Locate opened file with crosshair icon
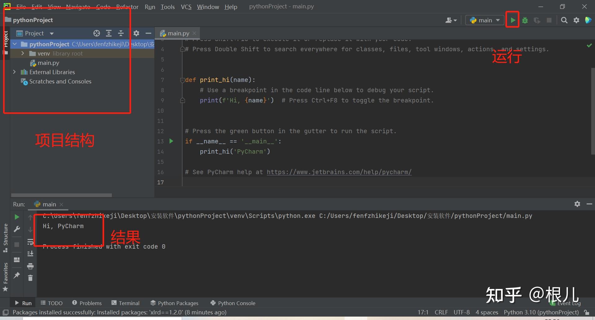Screen dimensions: 595x320 [x=96, y=33]
